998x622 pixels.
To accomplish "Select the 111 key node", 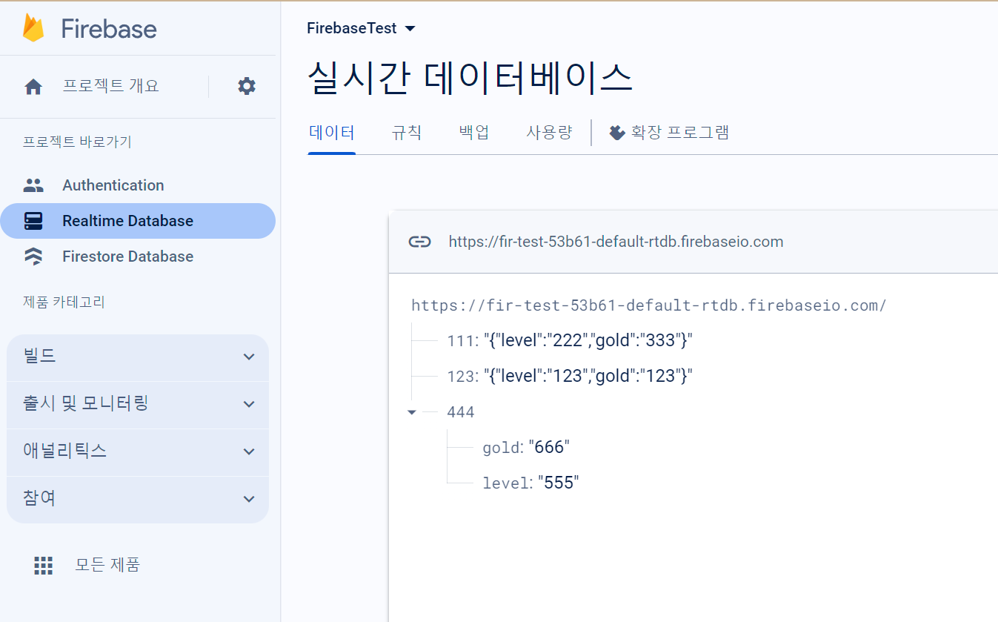I will [x=460, y=341].
